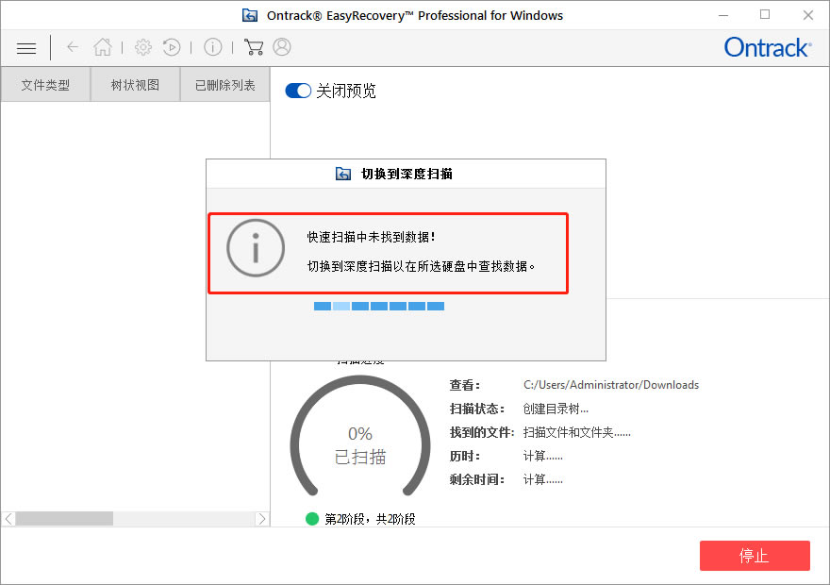Open the information icon on toolbar
Viewport: 830px width, 585px height.
[212, 46]
